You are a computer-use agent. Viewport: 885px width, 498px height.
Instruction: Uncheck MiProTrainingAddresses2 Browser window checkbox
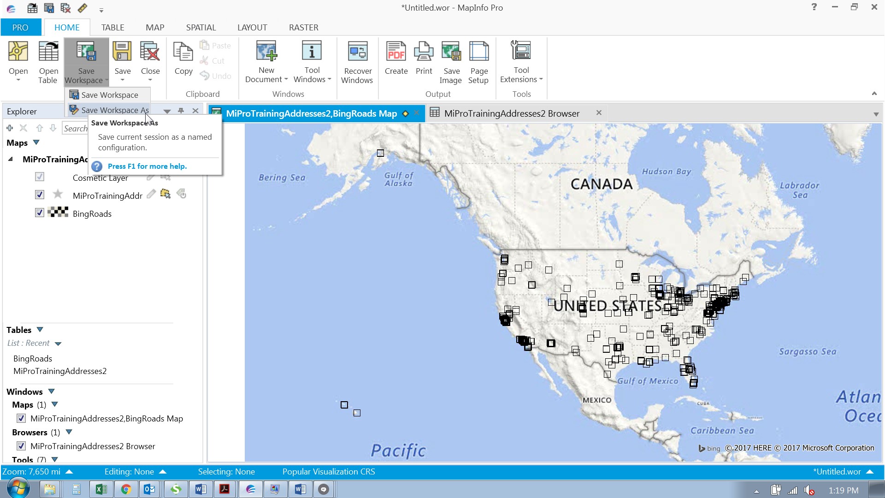point(21,446)
